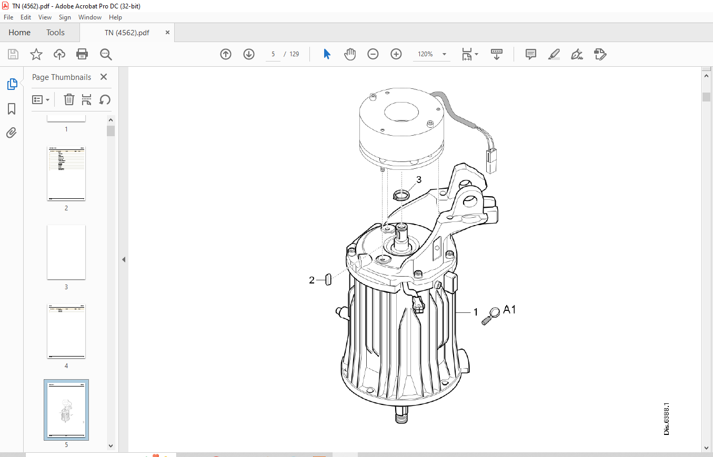This screenshot has width=713, height=457.
Task: Open the Sign document tool
Action: click(577, 54)
